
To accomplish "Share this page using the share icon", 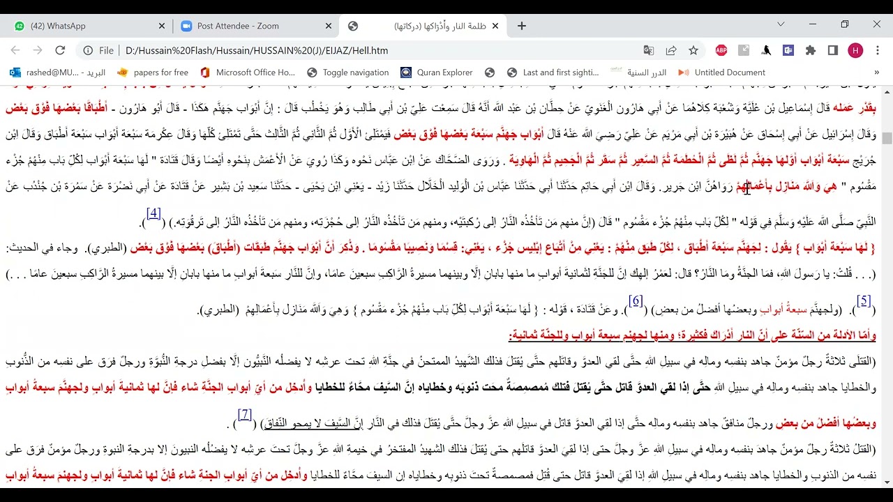I will coord(671,50).
